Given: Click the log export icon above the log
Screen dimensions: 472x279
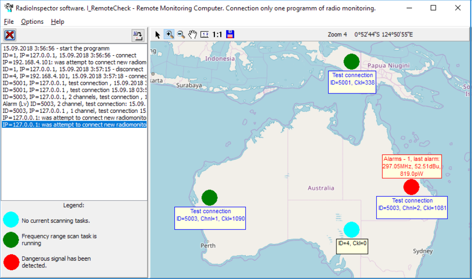Looking at the screenshot, I should coord(138,35).
